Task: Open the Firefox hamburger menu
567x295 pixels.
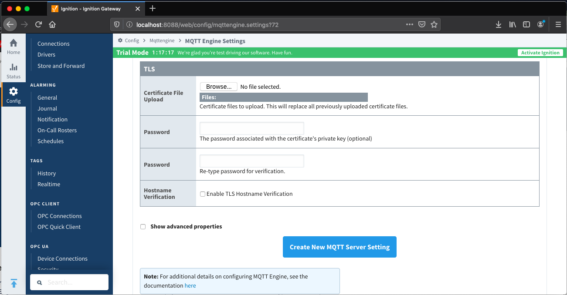Action: click(x=558, y=25)
